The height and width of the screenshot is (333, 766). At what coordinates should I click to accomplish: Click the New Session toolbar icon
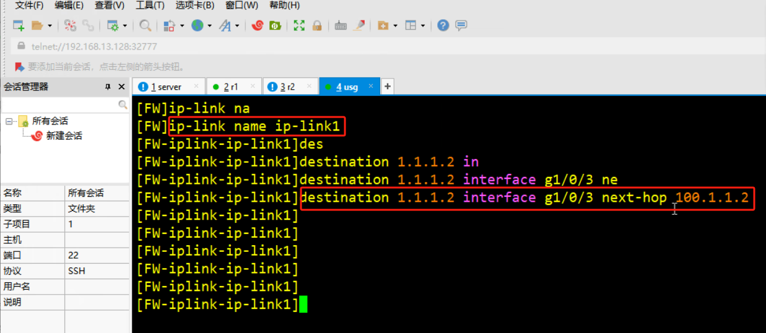[19, 25]
